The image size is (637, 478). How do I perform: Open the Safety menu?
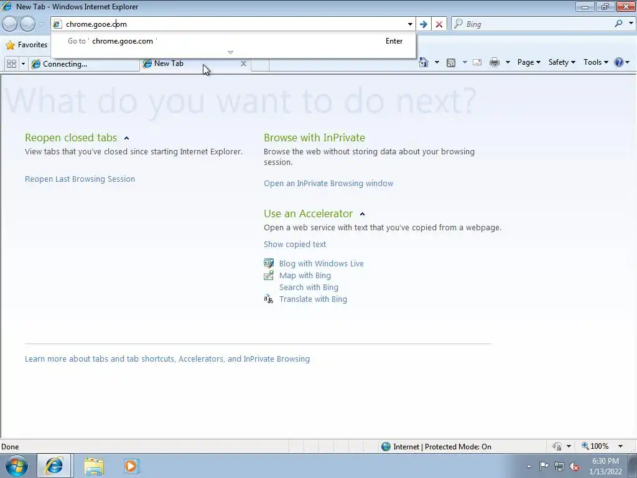coord(562,62)
